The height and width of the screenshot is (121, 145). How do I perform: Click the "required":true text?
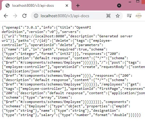[73, 49]
